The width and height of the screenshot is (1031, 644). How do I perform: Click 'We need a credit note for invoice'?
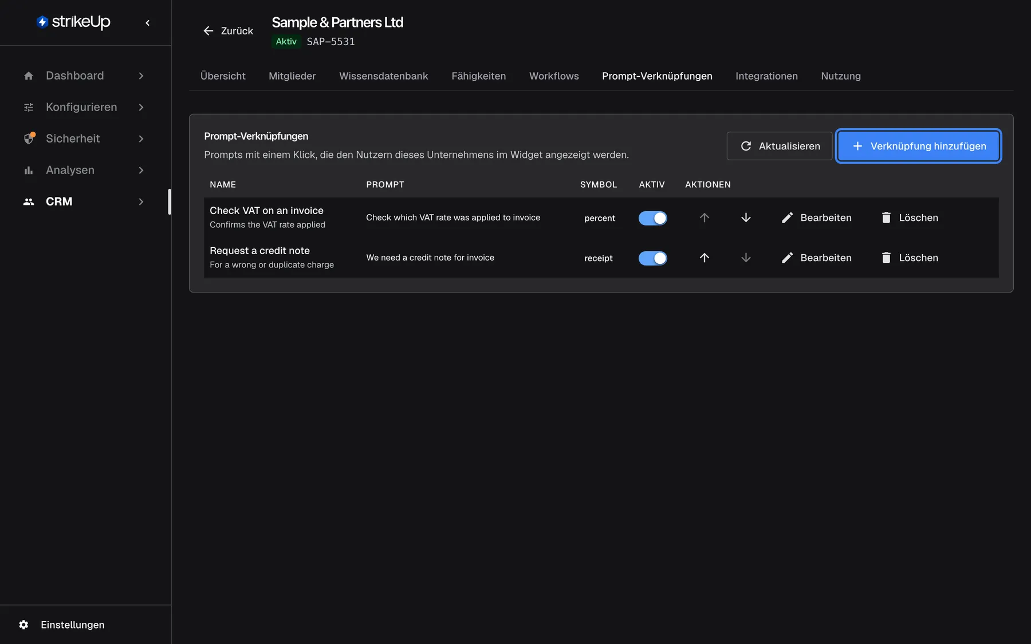pyautogui.click(x=430, y=258)
